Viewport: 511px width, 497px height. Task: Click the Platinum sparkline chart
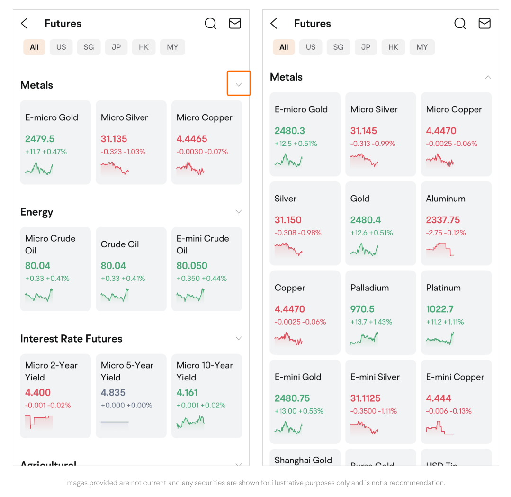[x=439, y=338]
